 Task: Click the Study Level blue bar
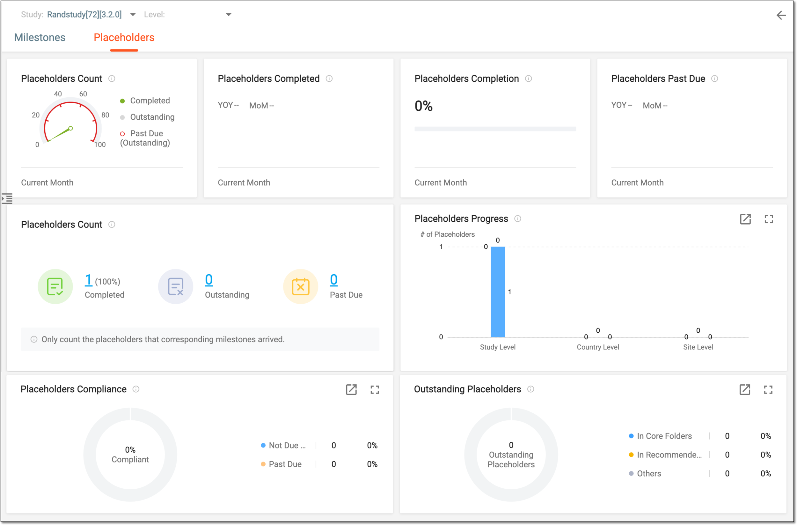(498, 292)
